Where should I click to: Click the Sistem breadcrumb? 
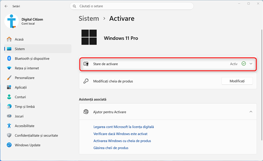(89, 18)
